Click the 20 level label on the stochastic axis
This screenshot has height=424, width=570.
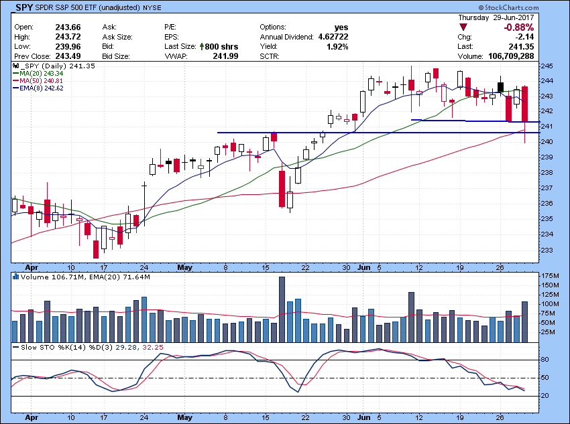coord(545,396)
